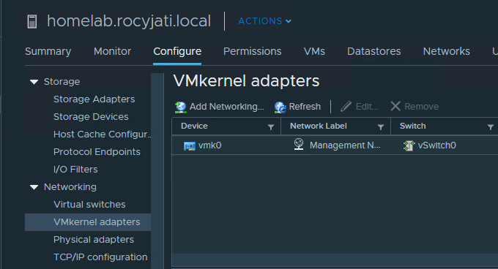Select the vmk0 device row text
Image resolution: width=498 pixels, height=269 pixels.
click(209, 145)
